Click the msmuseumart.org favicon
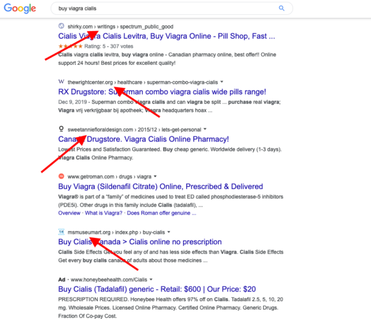This screenshot has height=319, width=371. pos(61,232)
